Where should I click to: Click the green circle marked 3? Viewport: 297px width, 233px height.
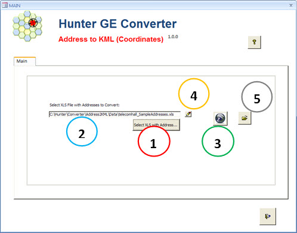tap(218, 141)
